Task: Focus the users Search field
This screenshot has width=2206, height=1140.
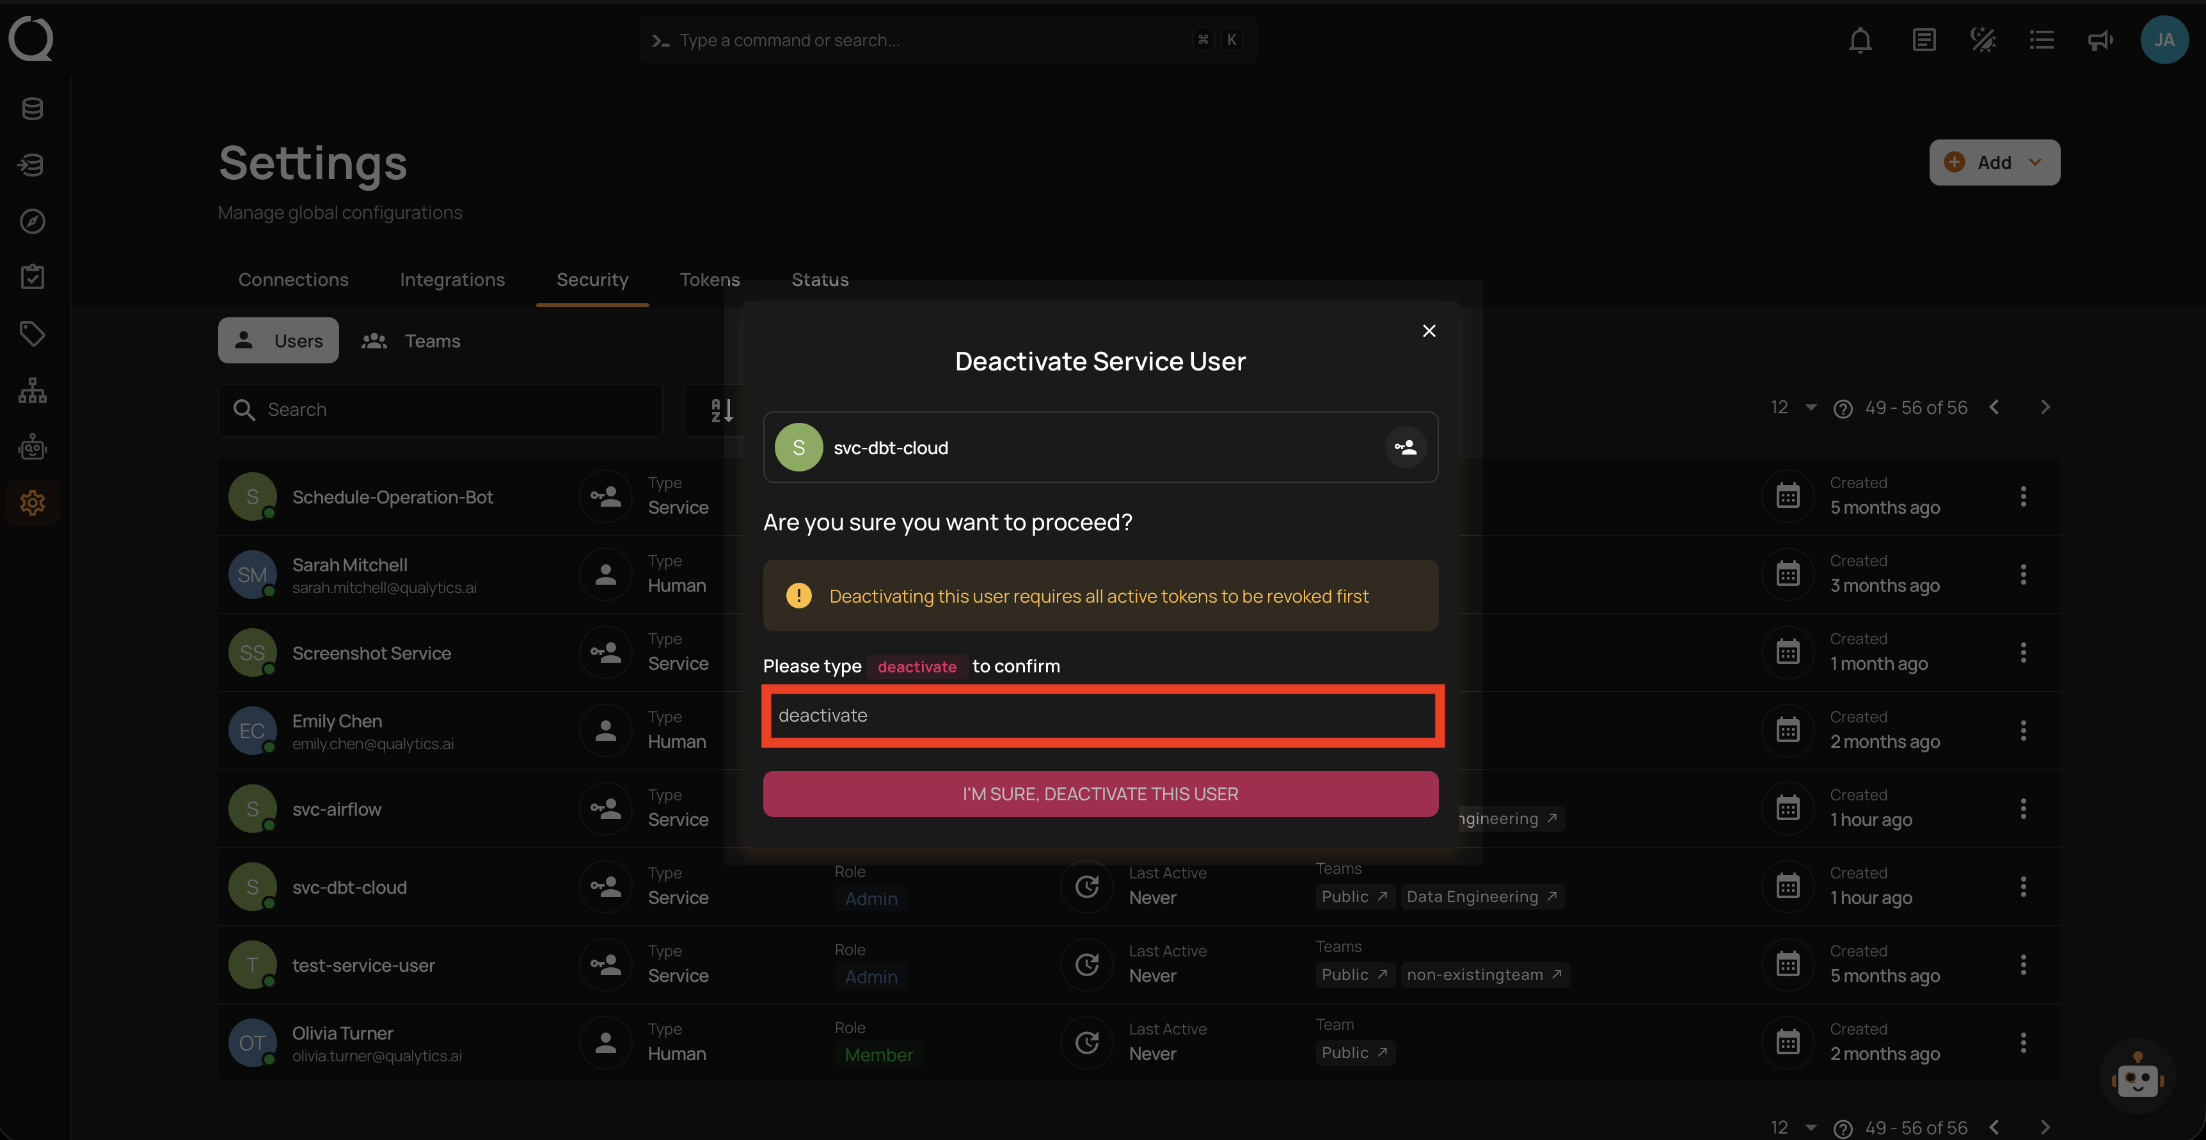Action: click(440, 409)
